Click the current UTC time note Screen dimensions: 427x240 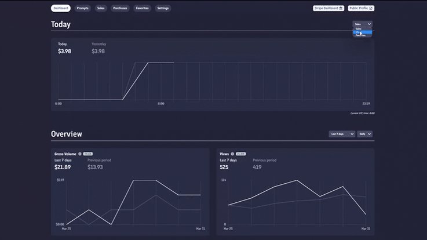362,113
